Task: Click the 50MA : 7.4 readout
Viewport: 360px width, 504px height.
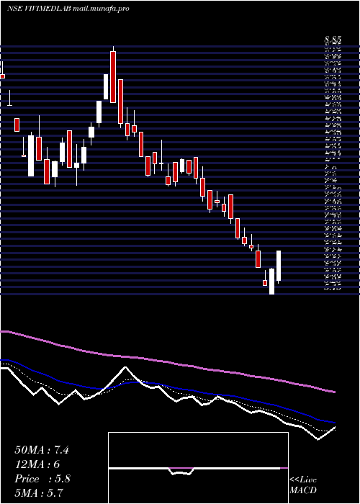Action: click(42, 450)
